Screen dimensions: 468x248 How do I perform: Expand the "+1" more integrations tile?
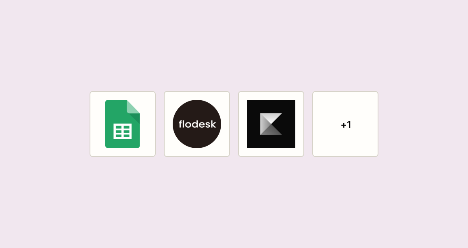click(345, 124)
